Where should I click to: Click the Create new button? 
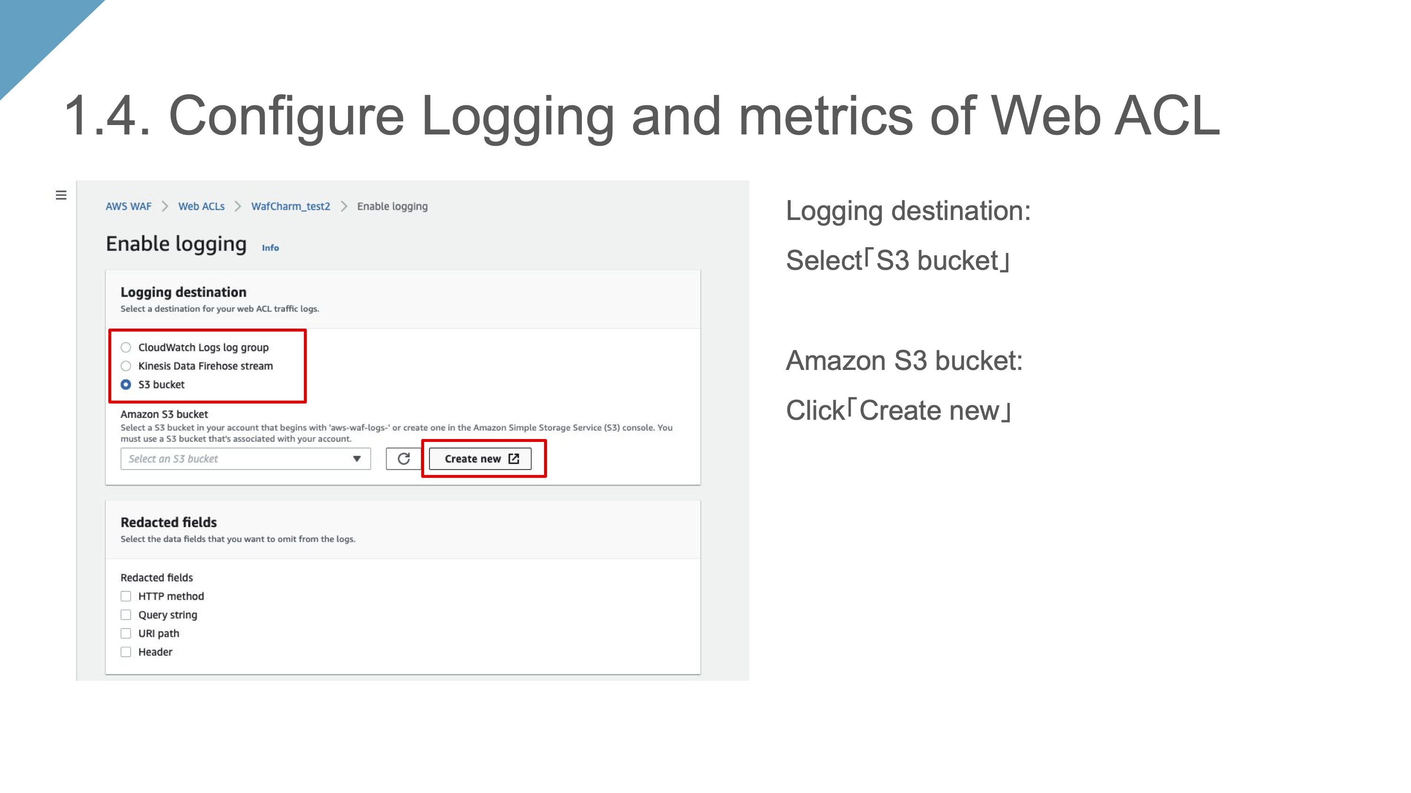point(473,459)
